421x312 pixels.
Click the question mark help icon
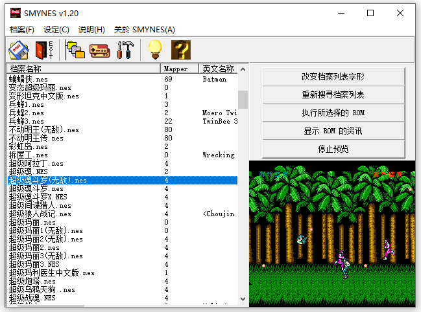coord(181,50)
